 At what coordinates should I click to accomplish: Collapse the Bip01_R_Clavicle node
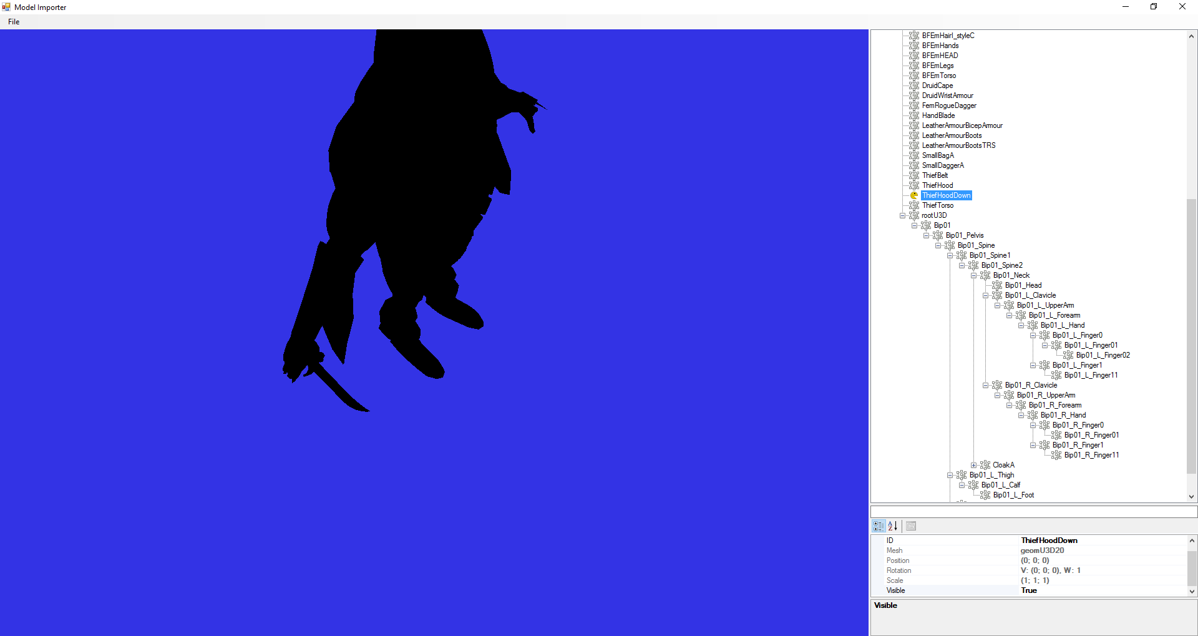pyautogui.click(x=986, y=385)
